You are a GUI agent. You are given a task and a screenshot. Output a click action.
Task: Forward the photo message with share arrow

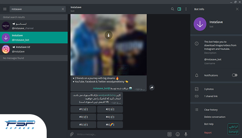[x=152, y=88]
